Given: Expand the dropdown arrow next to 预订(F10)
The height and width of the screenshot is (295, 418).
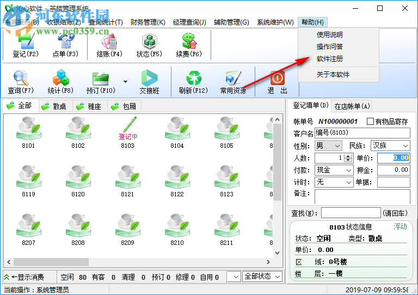Looking at the screenshot, I should (125, 82).
